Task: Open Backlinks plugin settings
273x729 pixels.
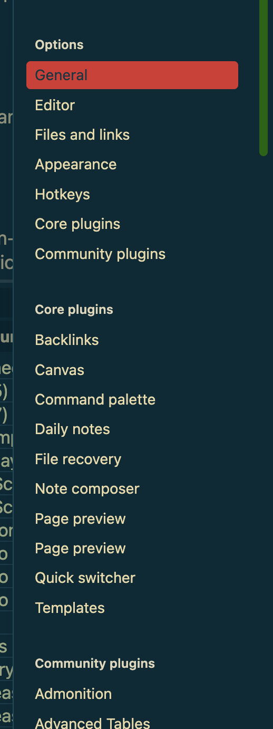Action: pyautogui.click(x=132, y=340)
